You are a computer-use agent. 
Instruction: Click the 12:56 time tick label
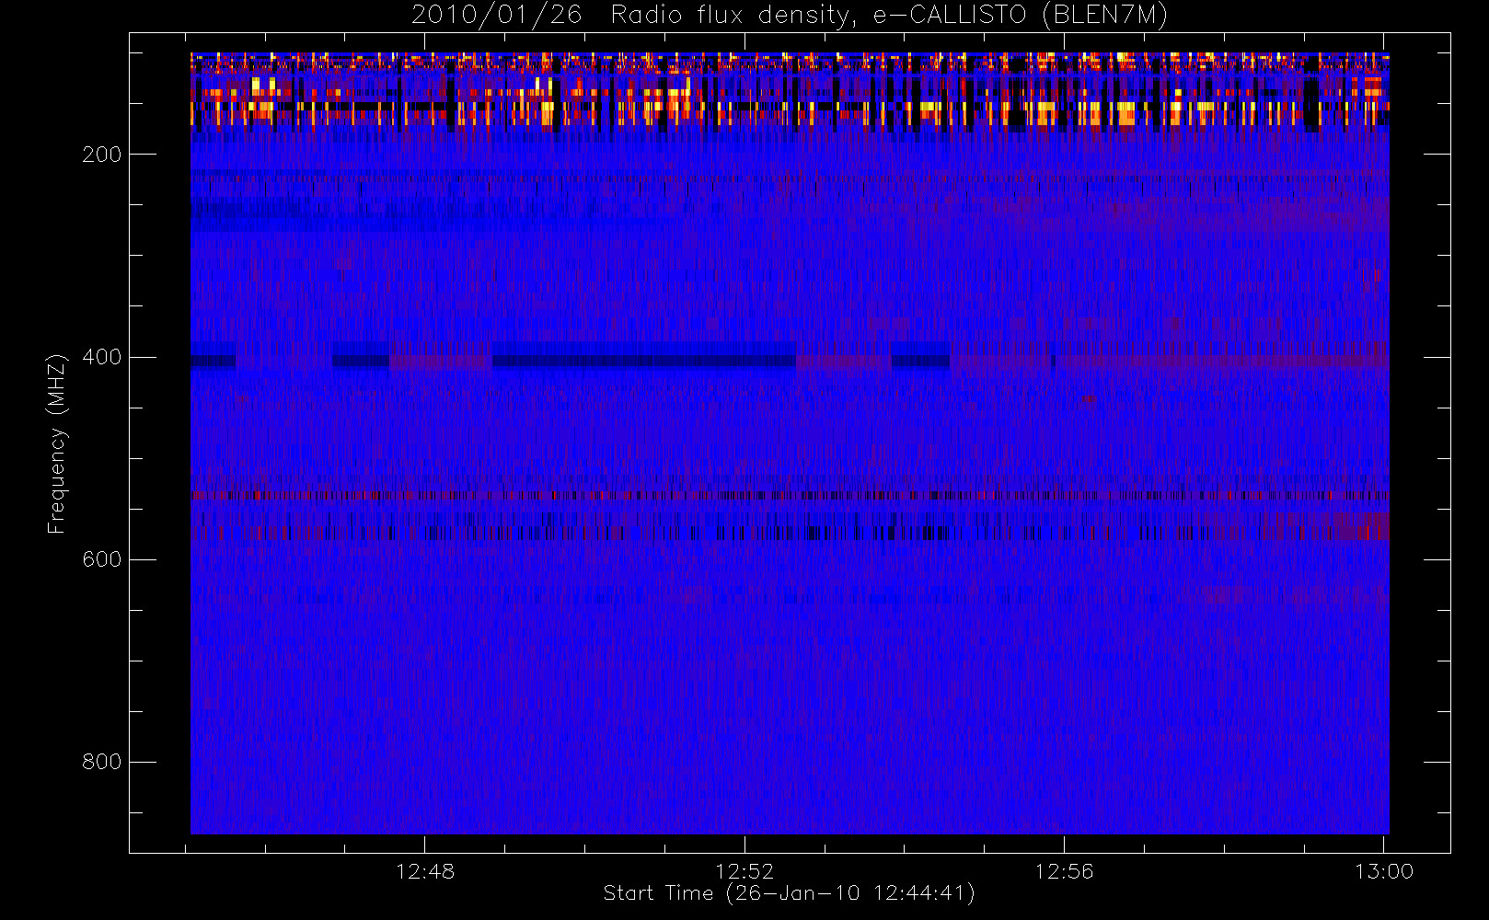pos(1064,871)
